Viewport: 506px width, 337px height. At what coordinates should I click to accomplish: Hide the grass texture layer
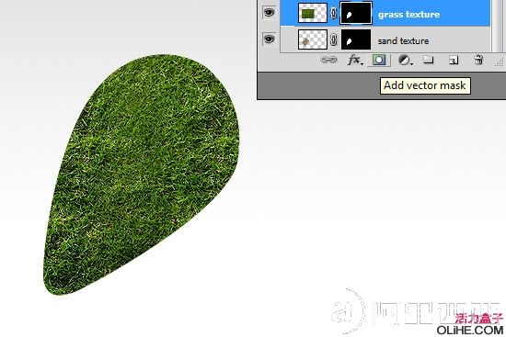coord(270,13)
